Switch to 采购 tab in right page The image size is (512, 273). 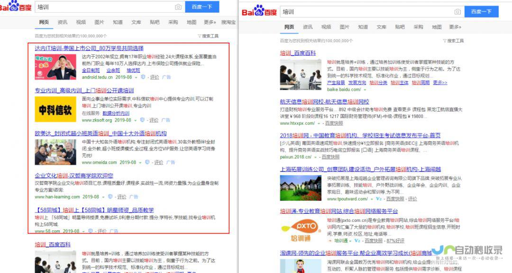point(418,27)
